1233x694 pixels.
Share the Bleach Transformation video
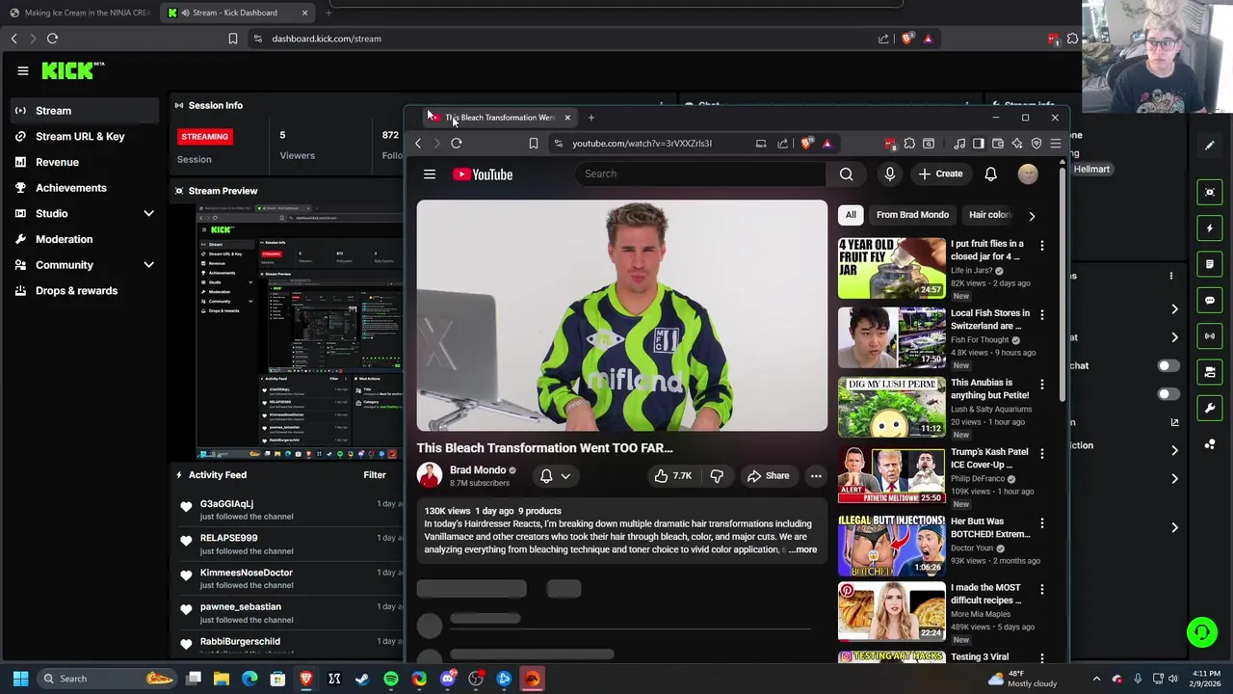point(768,475)
